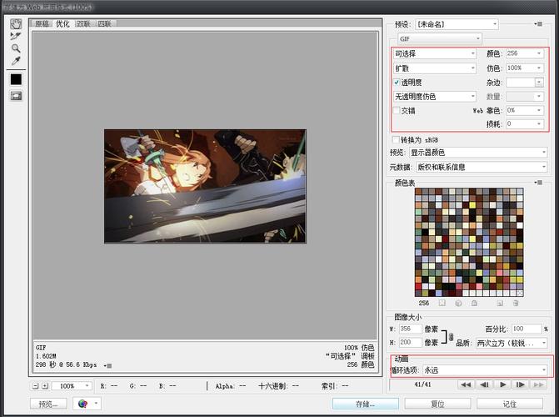Switch to the 原稿 tab
The image size is (559, 417).
(42, 23)
